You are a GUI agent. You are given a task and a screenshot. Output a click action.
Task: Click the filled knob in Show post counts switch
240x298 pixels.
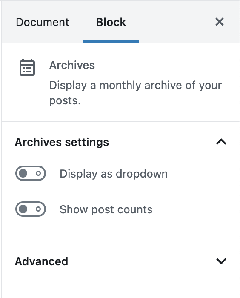click(x=23, y=209)
